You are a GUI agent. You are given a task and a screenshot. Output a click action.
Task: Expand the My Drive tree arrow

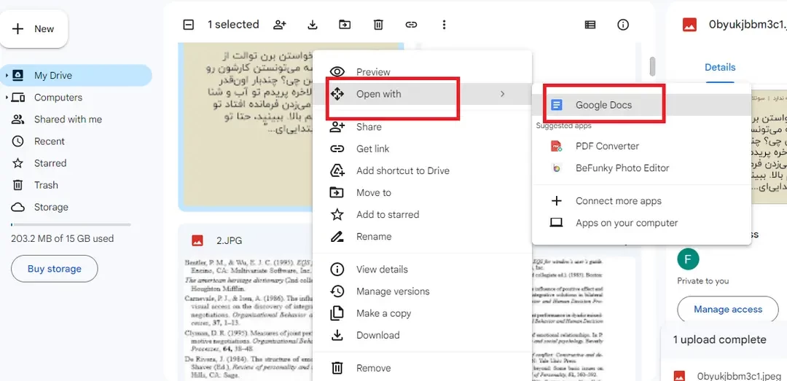[x=7, y=75]
